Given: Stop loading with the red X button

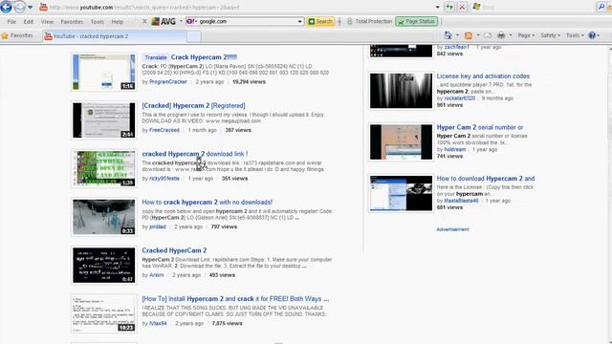Looking at the screenshot, I should 462,7.
